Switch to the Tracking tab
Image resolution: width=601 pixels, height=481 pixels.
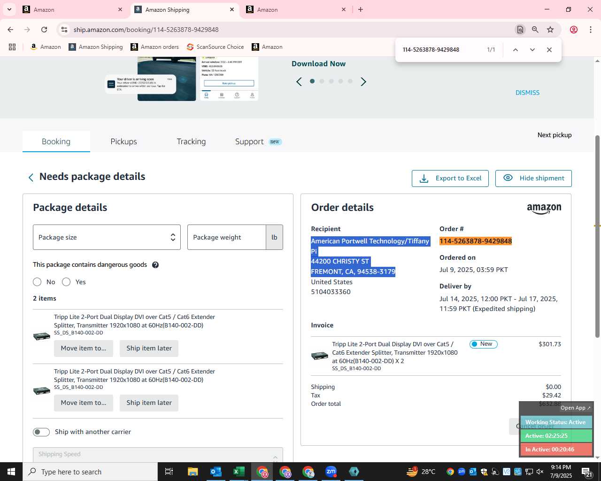(x=191, y=141)
